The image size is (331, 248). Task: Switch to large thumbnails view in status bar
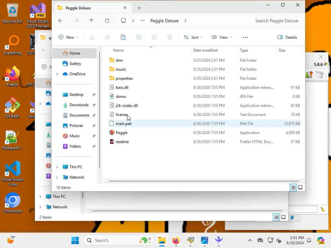point(300,188)
